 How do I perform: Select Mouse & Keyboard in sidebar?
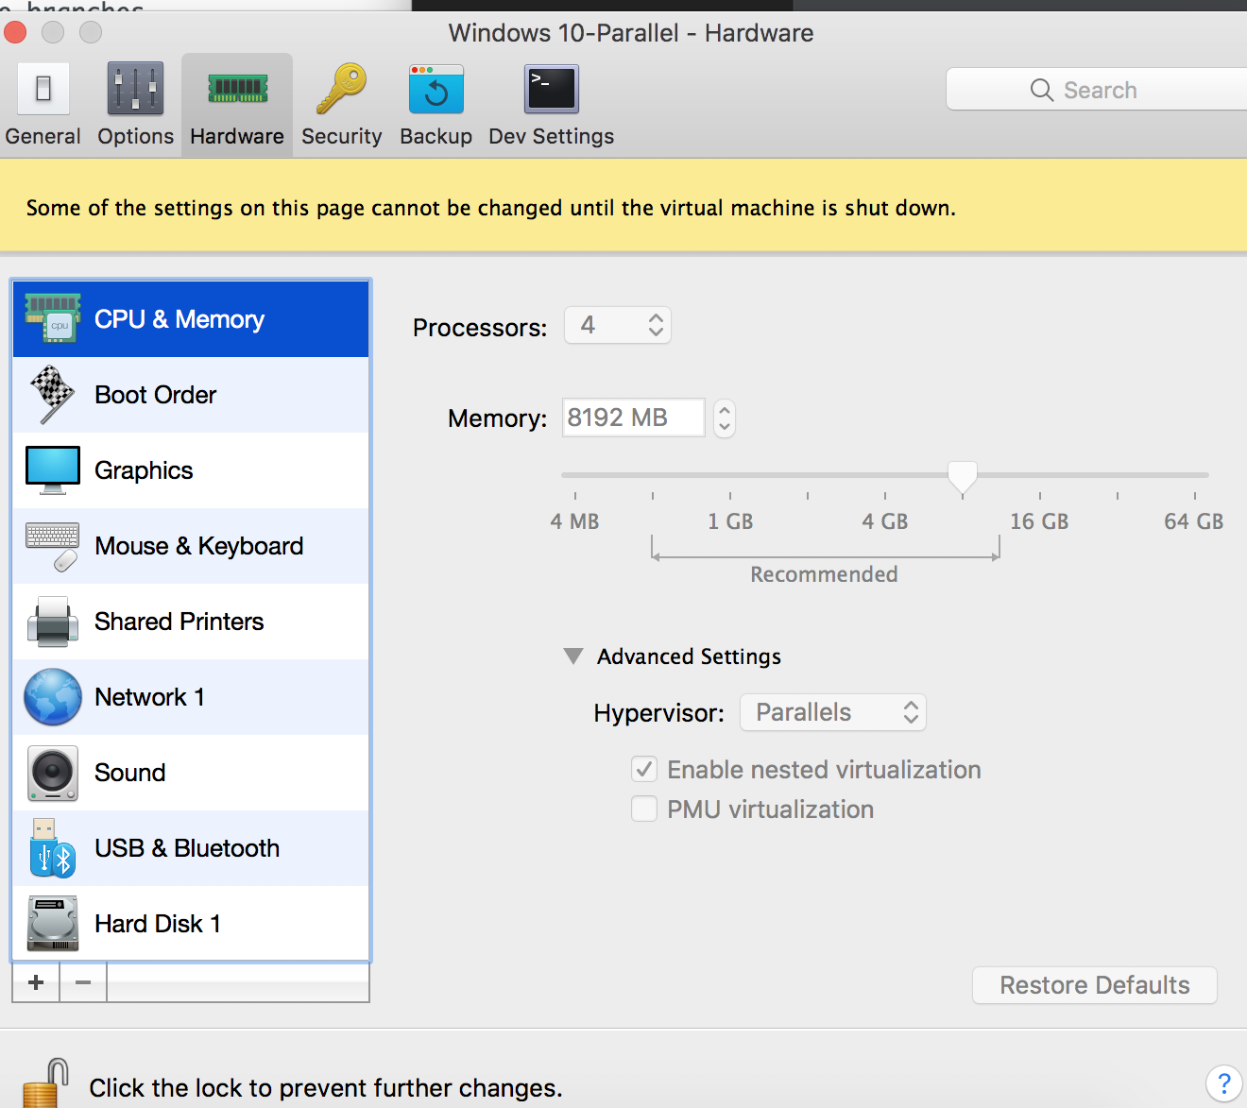point(191,546)
